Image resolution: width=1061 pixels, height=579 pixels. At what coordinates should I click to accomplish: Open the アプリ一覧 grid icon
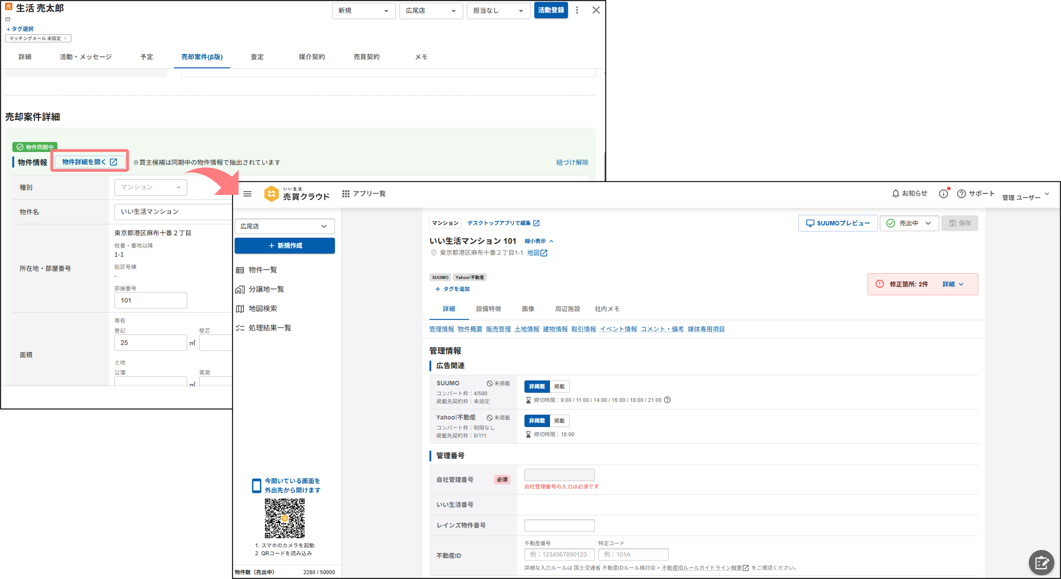(346, 194)
